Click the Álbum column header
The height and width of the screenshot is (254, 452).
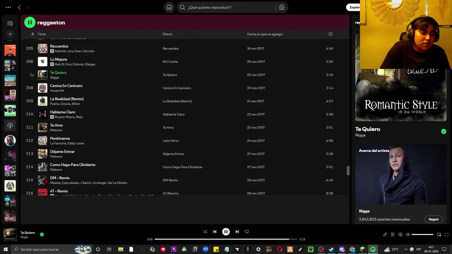click(x=167, y=34)
